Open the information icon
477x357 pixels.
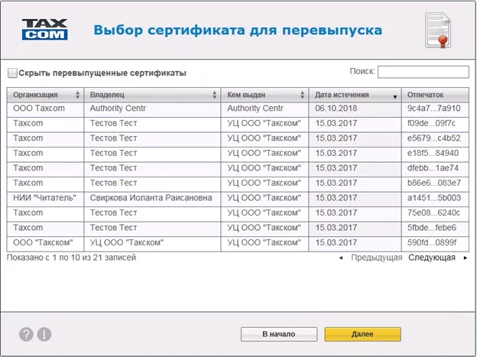click(44, 334)
